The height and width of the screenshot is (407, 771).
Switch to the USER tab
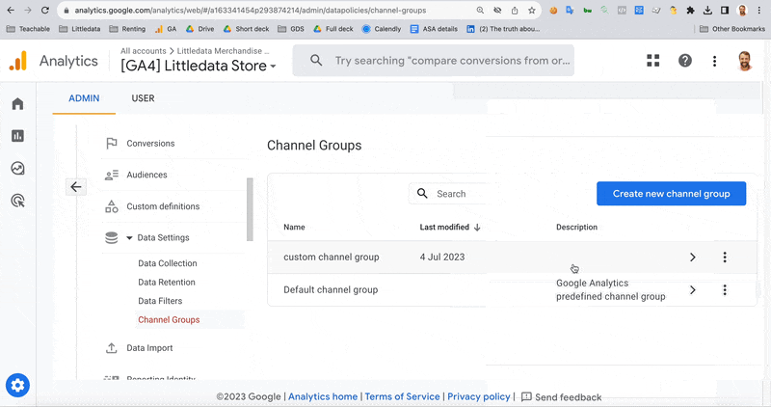143,98
